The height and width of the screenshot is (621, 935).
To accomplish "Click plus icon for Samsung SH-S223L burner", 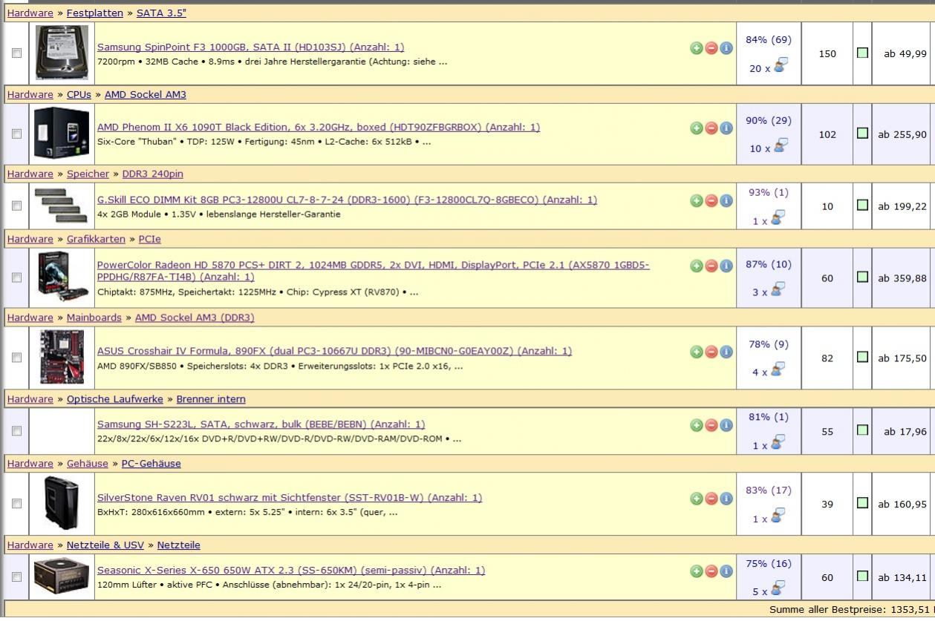I will pos(696,425).
